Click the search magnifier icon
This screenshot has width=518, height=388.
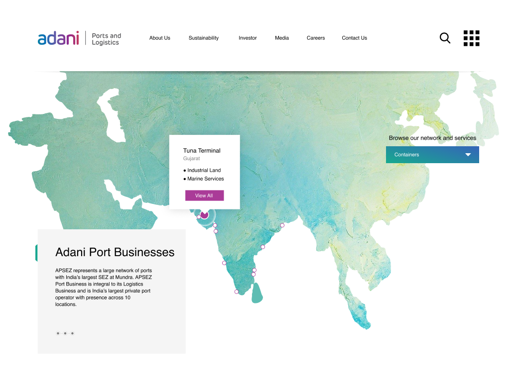[445, 38]
